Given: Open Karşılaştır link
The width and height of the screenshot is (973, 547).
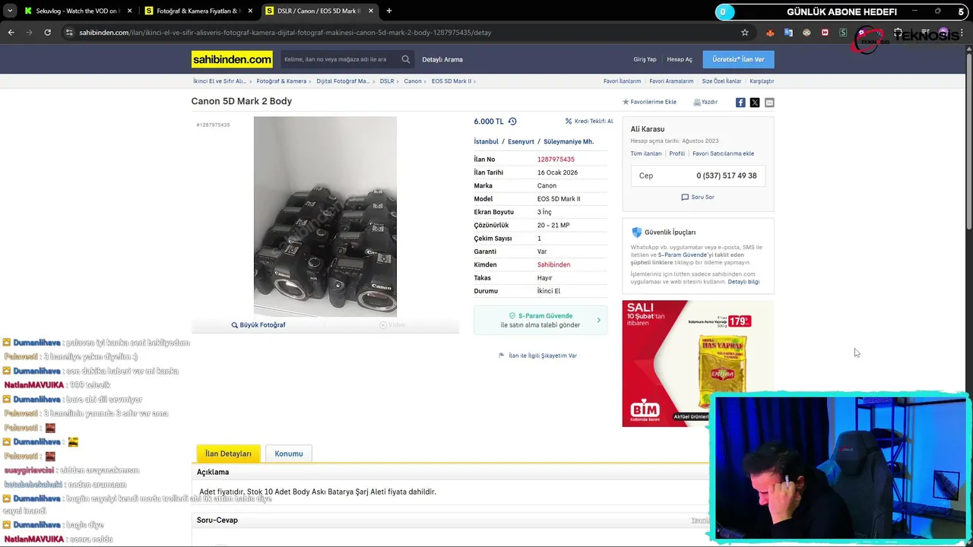Looking at the screenshot, I should [x=762, y=81].
